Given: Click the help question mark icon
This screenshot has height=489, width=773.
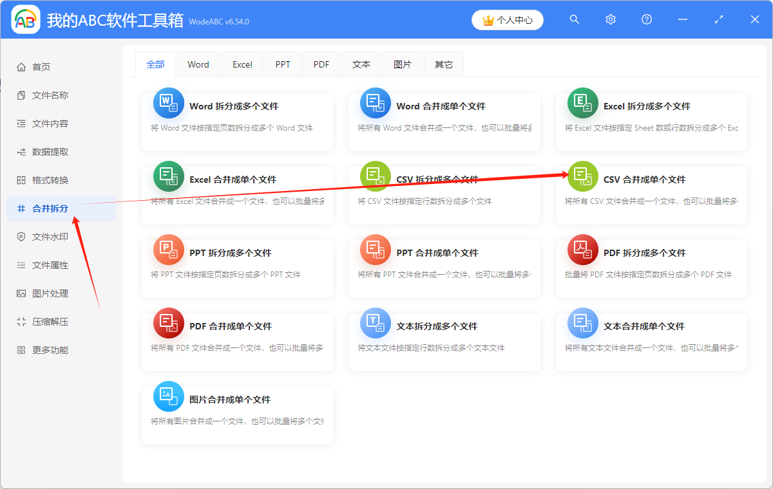Looking at the screenshot, I should pyautogui.click(x=647, y=20).
